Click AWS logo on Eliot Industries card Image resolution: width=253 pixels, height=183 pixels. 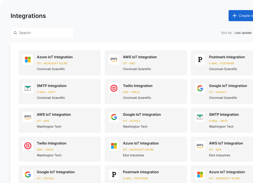[x=200, y=146]
